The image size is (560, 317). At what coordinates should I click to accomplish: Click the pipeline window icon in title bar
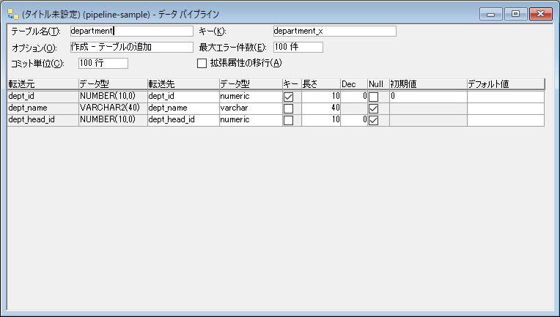[x=12, y=14]
